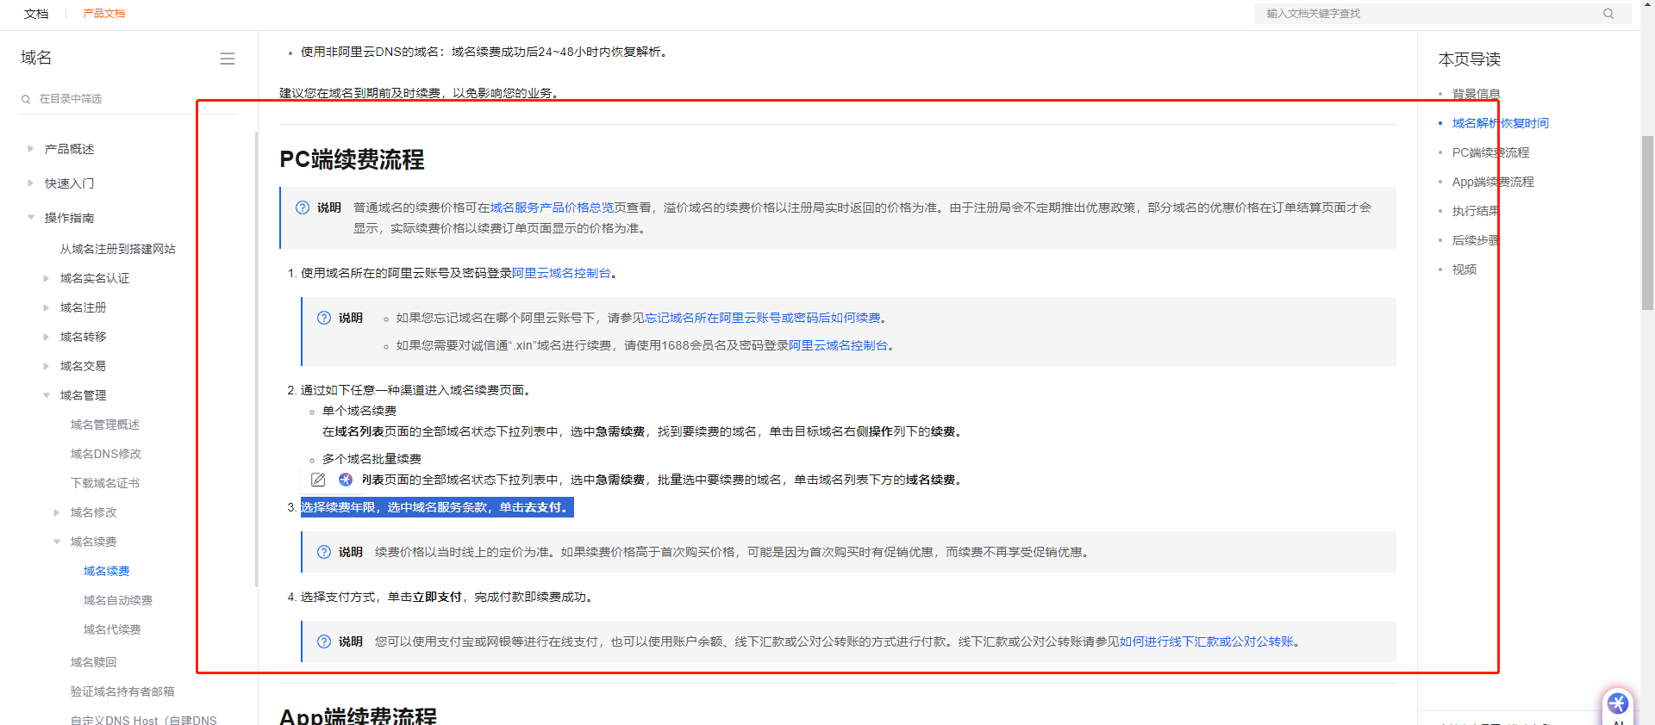Click the AI assistant icon in floating toolbar
1655x725 pixels.
click(346, 480)
